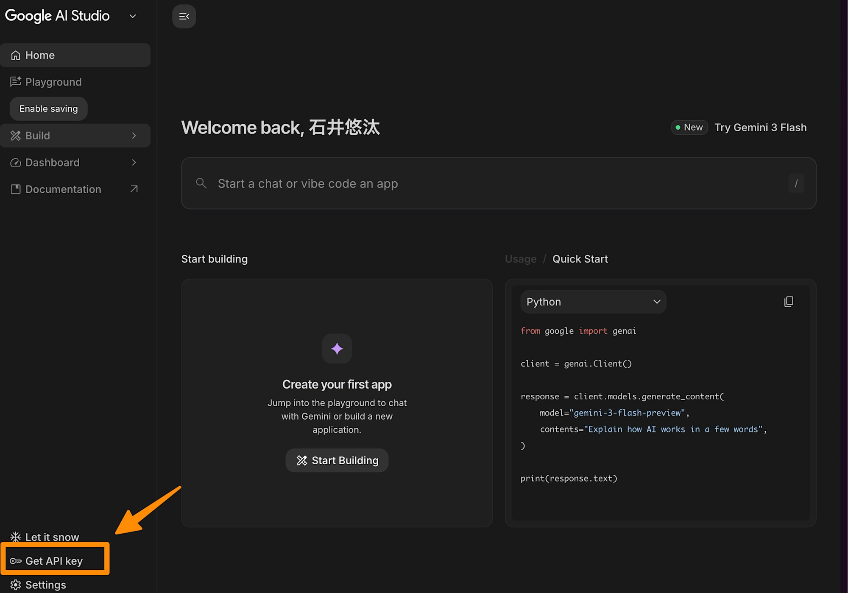Viewport: 848px width, 593px height.
Task: Expand the Dashboard submenu chevron
Action: click(x=134, y=162)
